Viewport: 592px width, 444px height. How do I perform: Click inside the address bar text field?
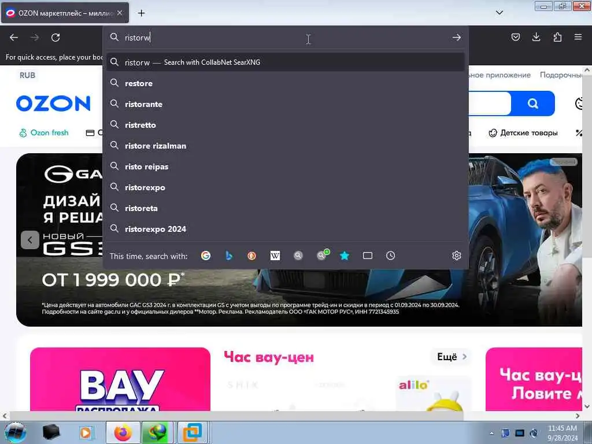(285, 38)
